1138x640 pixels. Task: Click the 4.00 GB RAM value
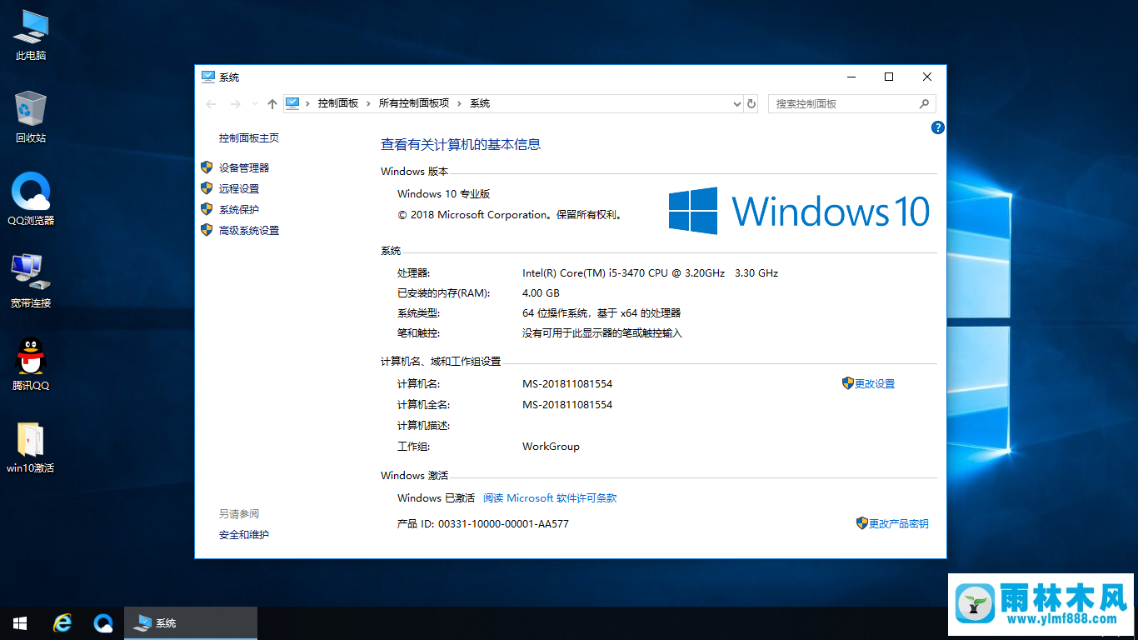click(x=541, y=293)
